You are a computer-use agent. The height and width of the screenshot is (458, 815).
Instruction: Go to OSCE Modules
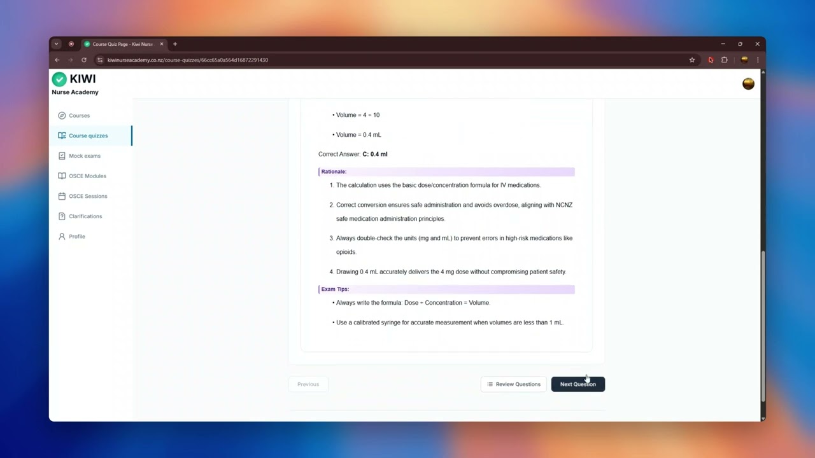pyautogui.click(x=87, y=176)
